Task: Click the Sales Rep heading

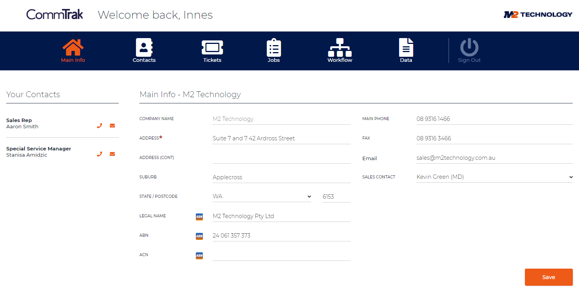Action: pyautogui.click(x=19, y=121)
